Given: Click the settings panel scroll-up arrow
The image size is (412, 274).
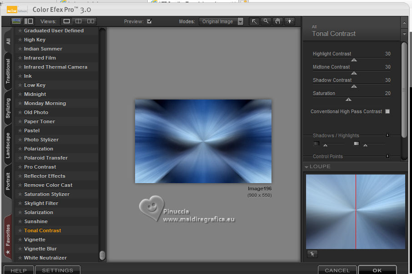Looking at the screenshot, I should tap(404, 23).
